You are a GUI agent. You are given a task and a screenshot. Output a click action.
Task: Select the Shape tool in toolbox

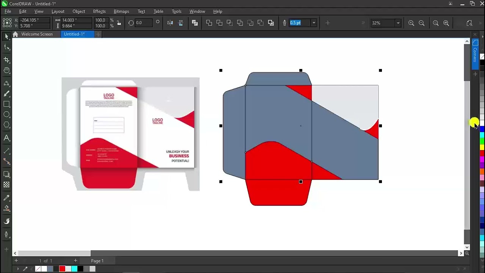point(6,47)
